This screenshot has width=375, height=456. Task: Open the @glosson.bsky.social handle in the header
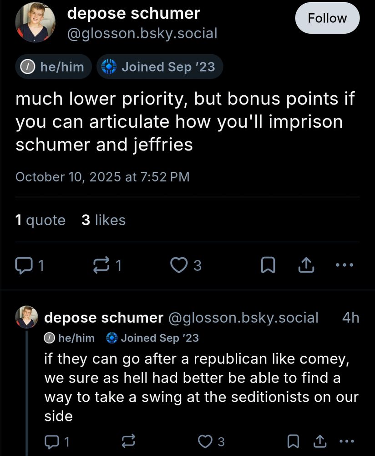pyautogui.click(x=142, y=33)
